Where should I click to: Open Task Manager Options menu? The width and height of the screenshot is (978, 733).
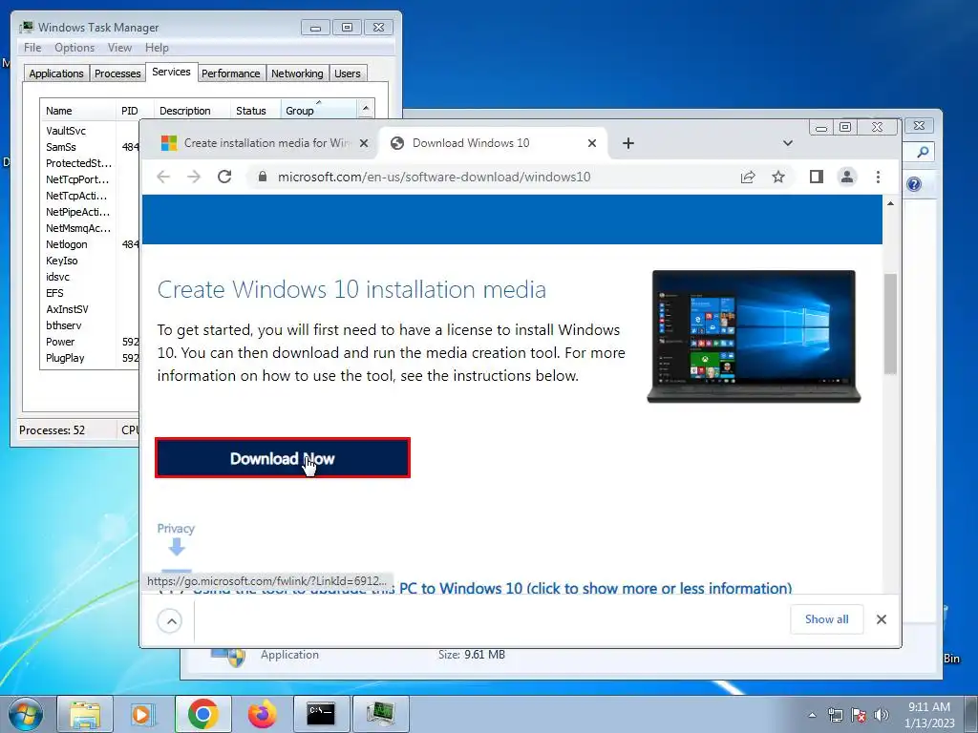(74, 48)
